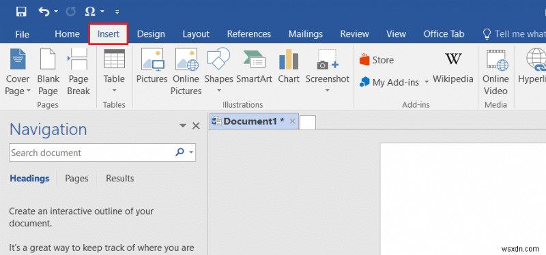Open Navigation pane task options arrow
546x255 pixels.
(x=183, y=125)
